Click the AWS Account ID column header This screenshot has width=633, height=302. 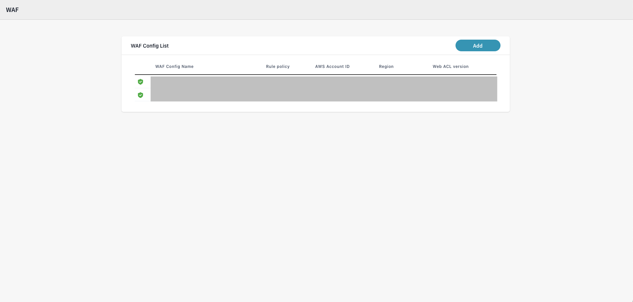(332, 67)
